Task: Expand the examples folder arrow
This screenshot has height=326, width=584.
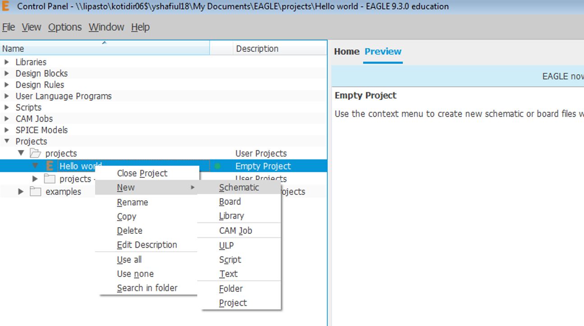Action: coord(21,192)
